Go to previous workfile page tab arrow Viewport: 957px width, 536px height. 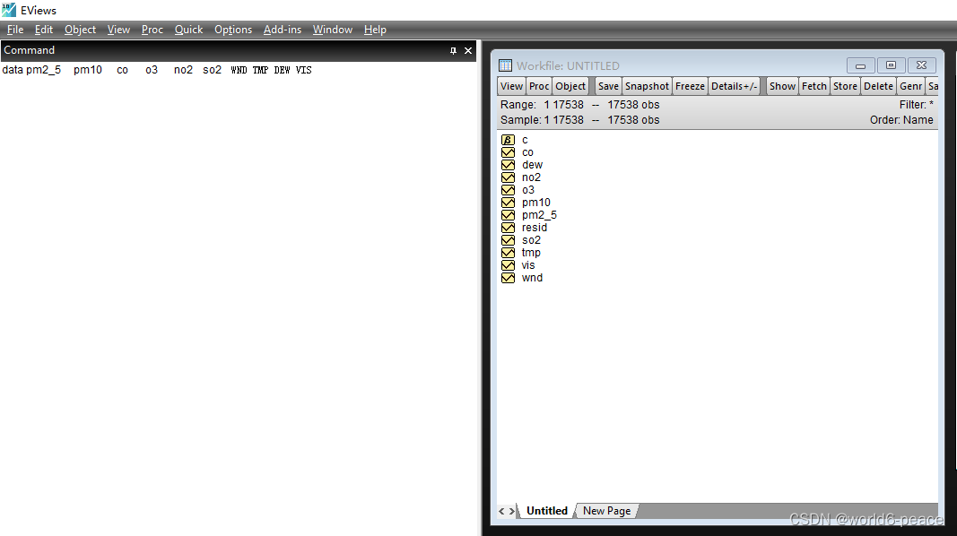click(x=501, y=511)
